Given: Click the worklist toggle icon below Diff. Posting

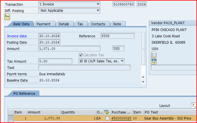Looking at the screenshot, I should (7, 17).
